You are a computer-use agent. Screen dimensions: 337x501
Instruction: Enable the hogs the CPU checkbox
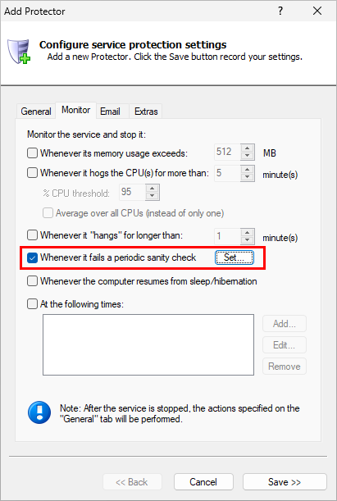tap(32, 173)
